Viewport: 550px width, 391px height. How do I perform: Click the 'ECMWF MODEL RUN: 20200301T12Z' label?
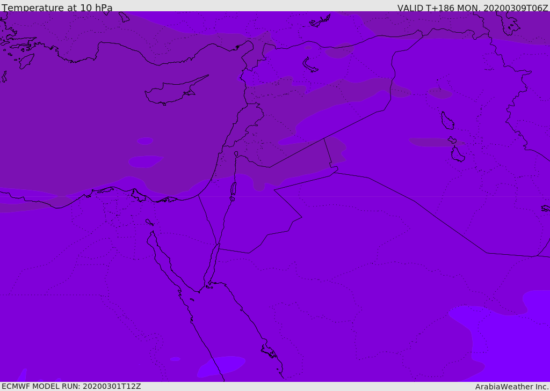pyautogui.click(x=71, y=386)
